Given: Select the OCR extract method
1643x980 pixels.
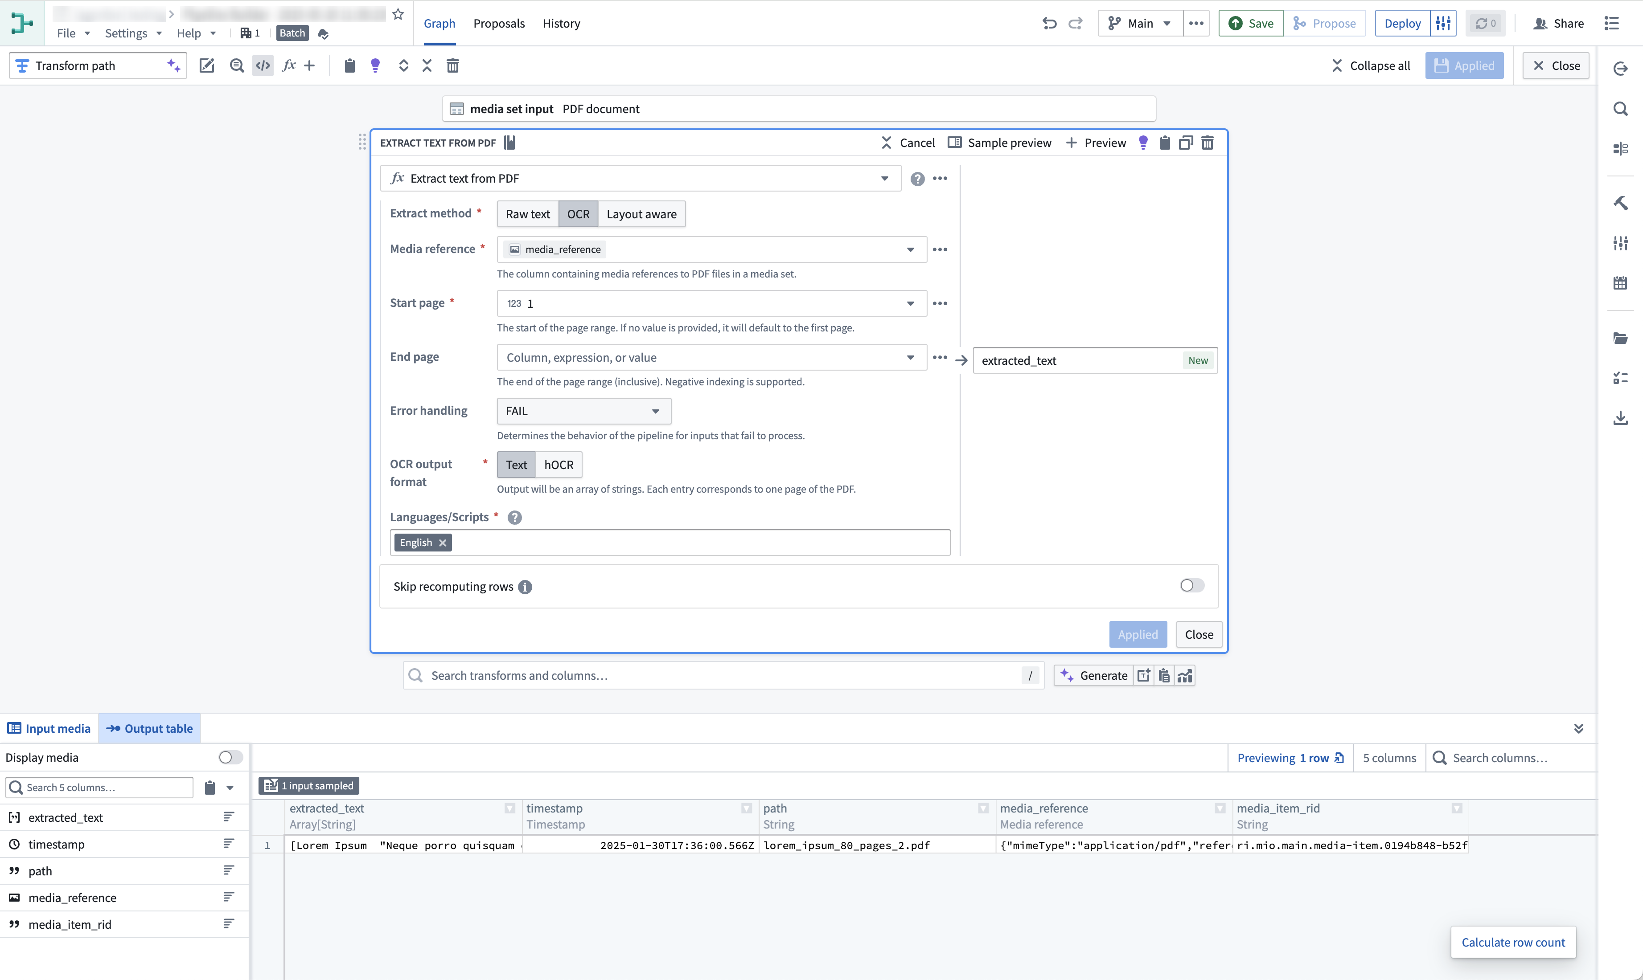Looking at the screenshot, I should pos(578,214).
